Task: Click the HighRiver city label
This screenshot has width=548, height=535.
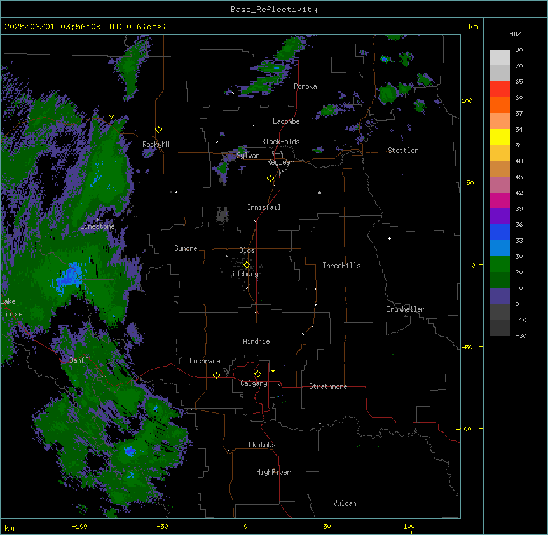Action: [273, 472]
